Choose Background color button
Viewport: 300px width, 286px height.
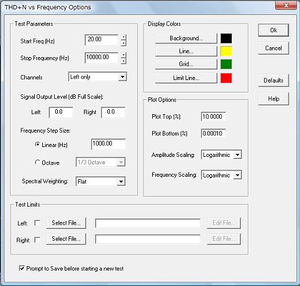pos(186,38)
